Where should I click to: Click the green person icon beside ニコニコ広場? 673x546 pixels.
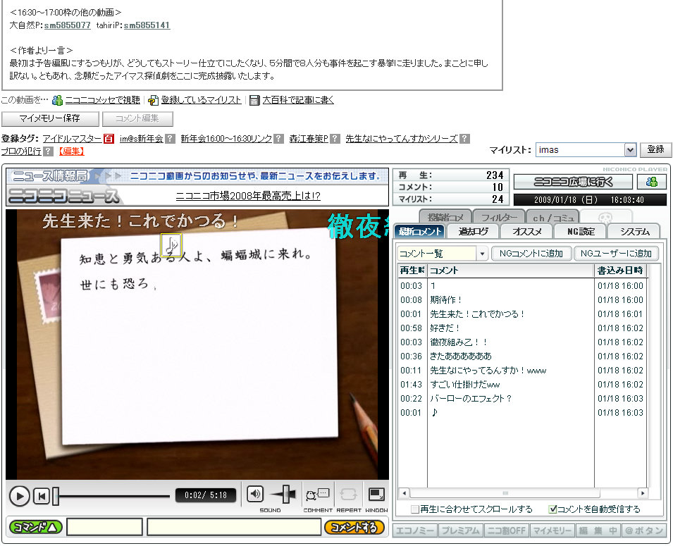[652, 182]
